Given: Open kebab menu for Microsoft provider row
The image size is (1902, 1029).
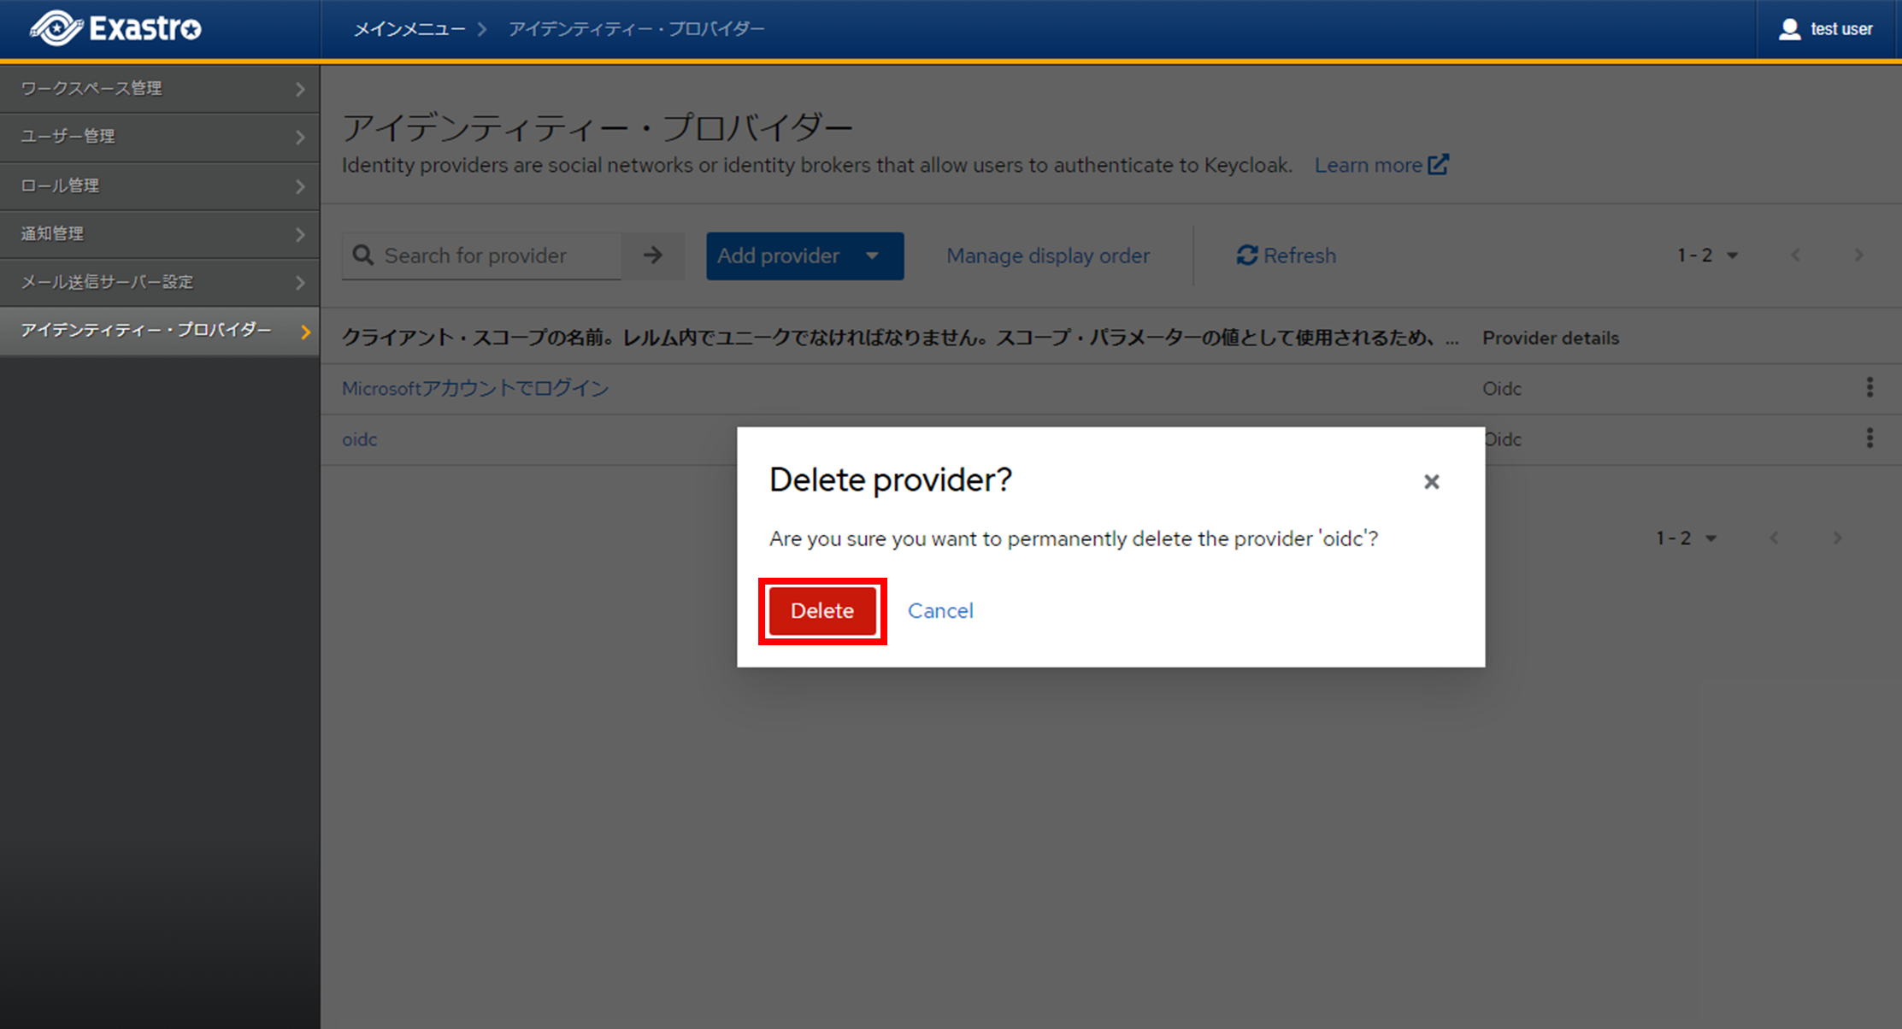Looking at the screenshot, I should coord(1870,388).
